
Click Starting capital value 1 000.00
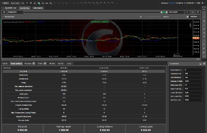tap(63, 130)
